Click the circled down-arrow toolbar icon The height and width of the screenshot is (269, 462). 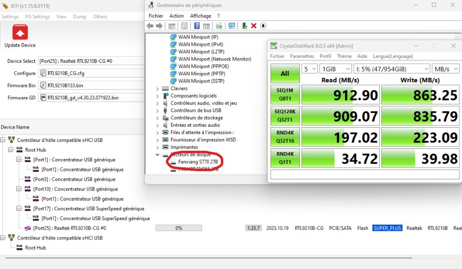[263, 26]
